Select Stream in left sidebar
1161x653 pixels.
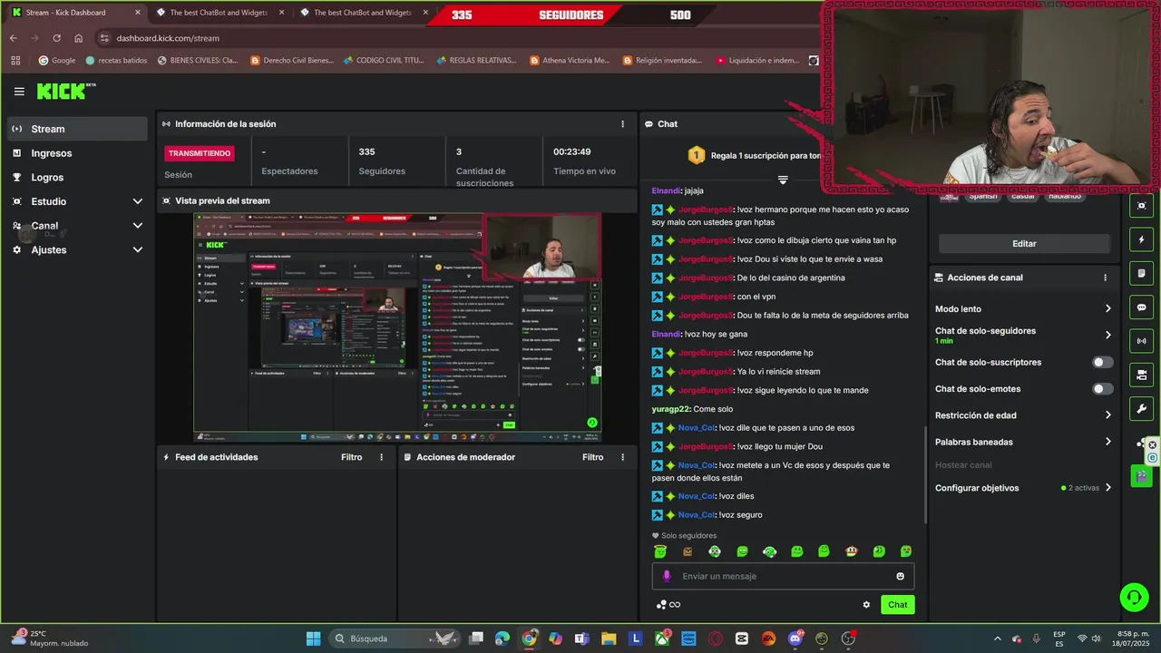tap(77, 129)
